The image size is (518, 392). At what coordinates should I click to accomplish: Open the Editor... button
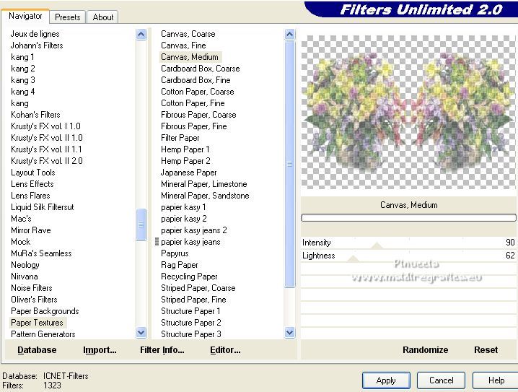click(x=225, y=349)
